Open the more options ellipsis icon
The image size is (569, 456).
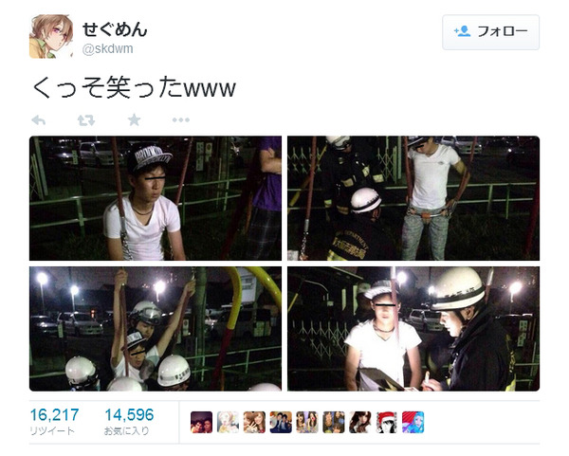[x=181, y=119]
